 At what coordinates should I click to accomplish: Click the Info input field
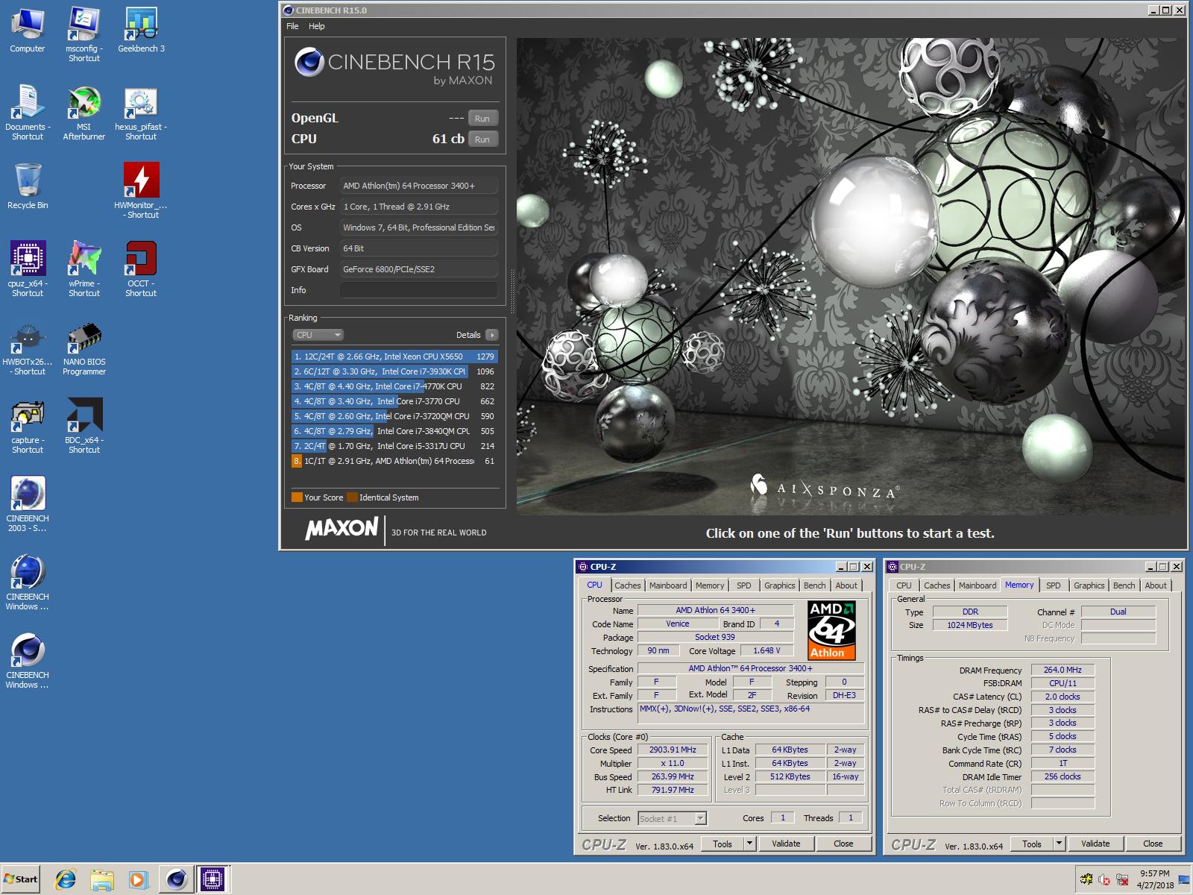(419, 290)
